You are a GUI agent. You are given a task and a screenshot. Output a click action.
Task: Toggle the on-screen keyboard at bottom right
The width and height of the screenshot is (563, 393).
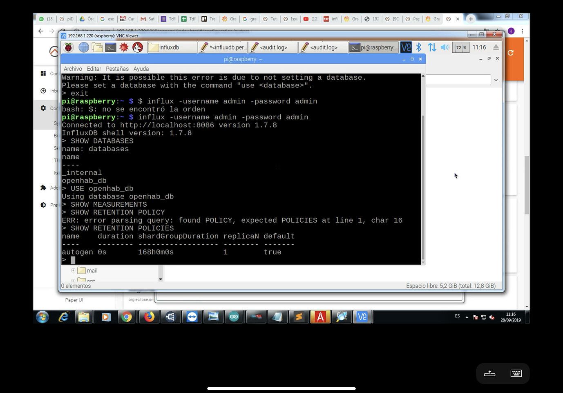point(516,373)
